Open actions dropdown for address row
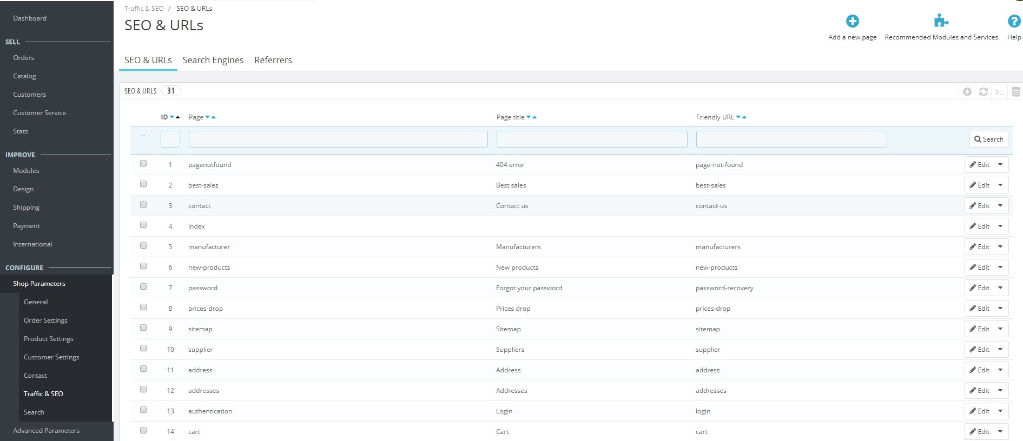This screenshot has height=441, width=1023. [x=1001, y=370]
